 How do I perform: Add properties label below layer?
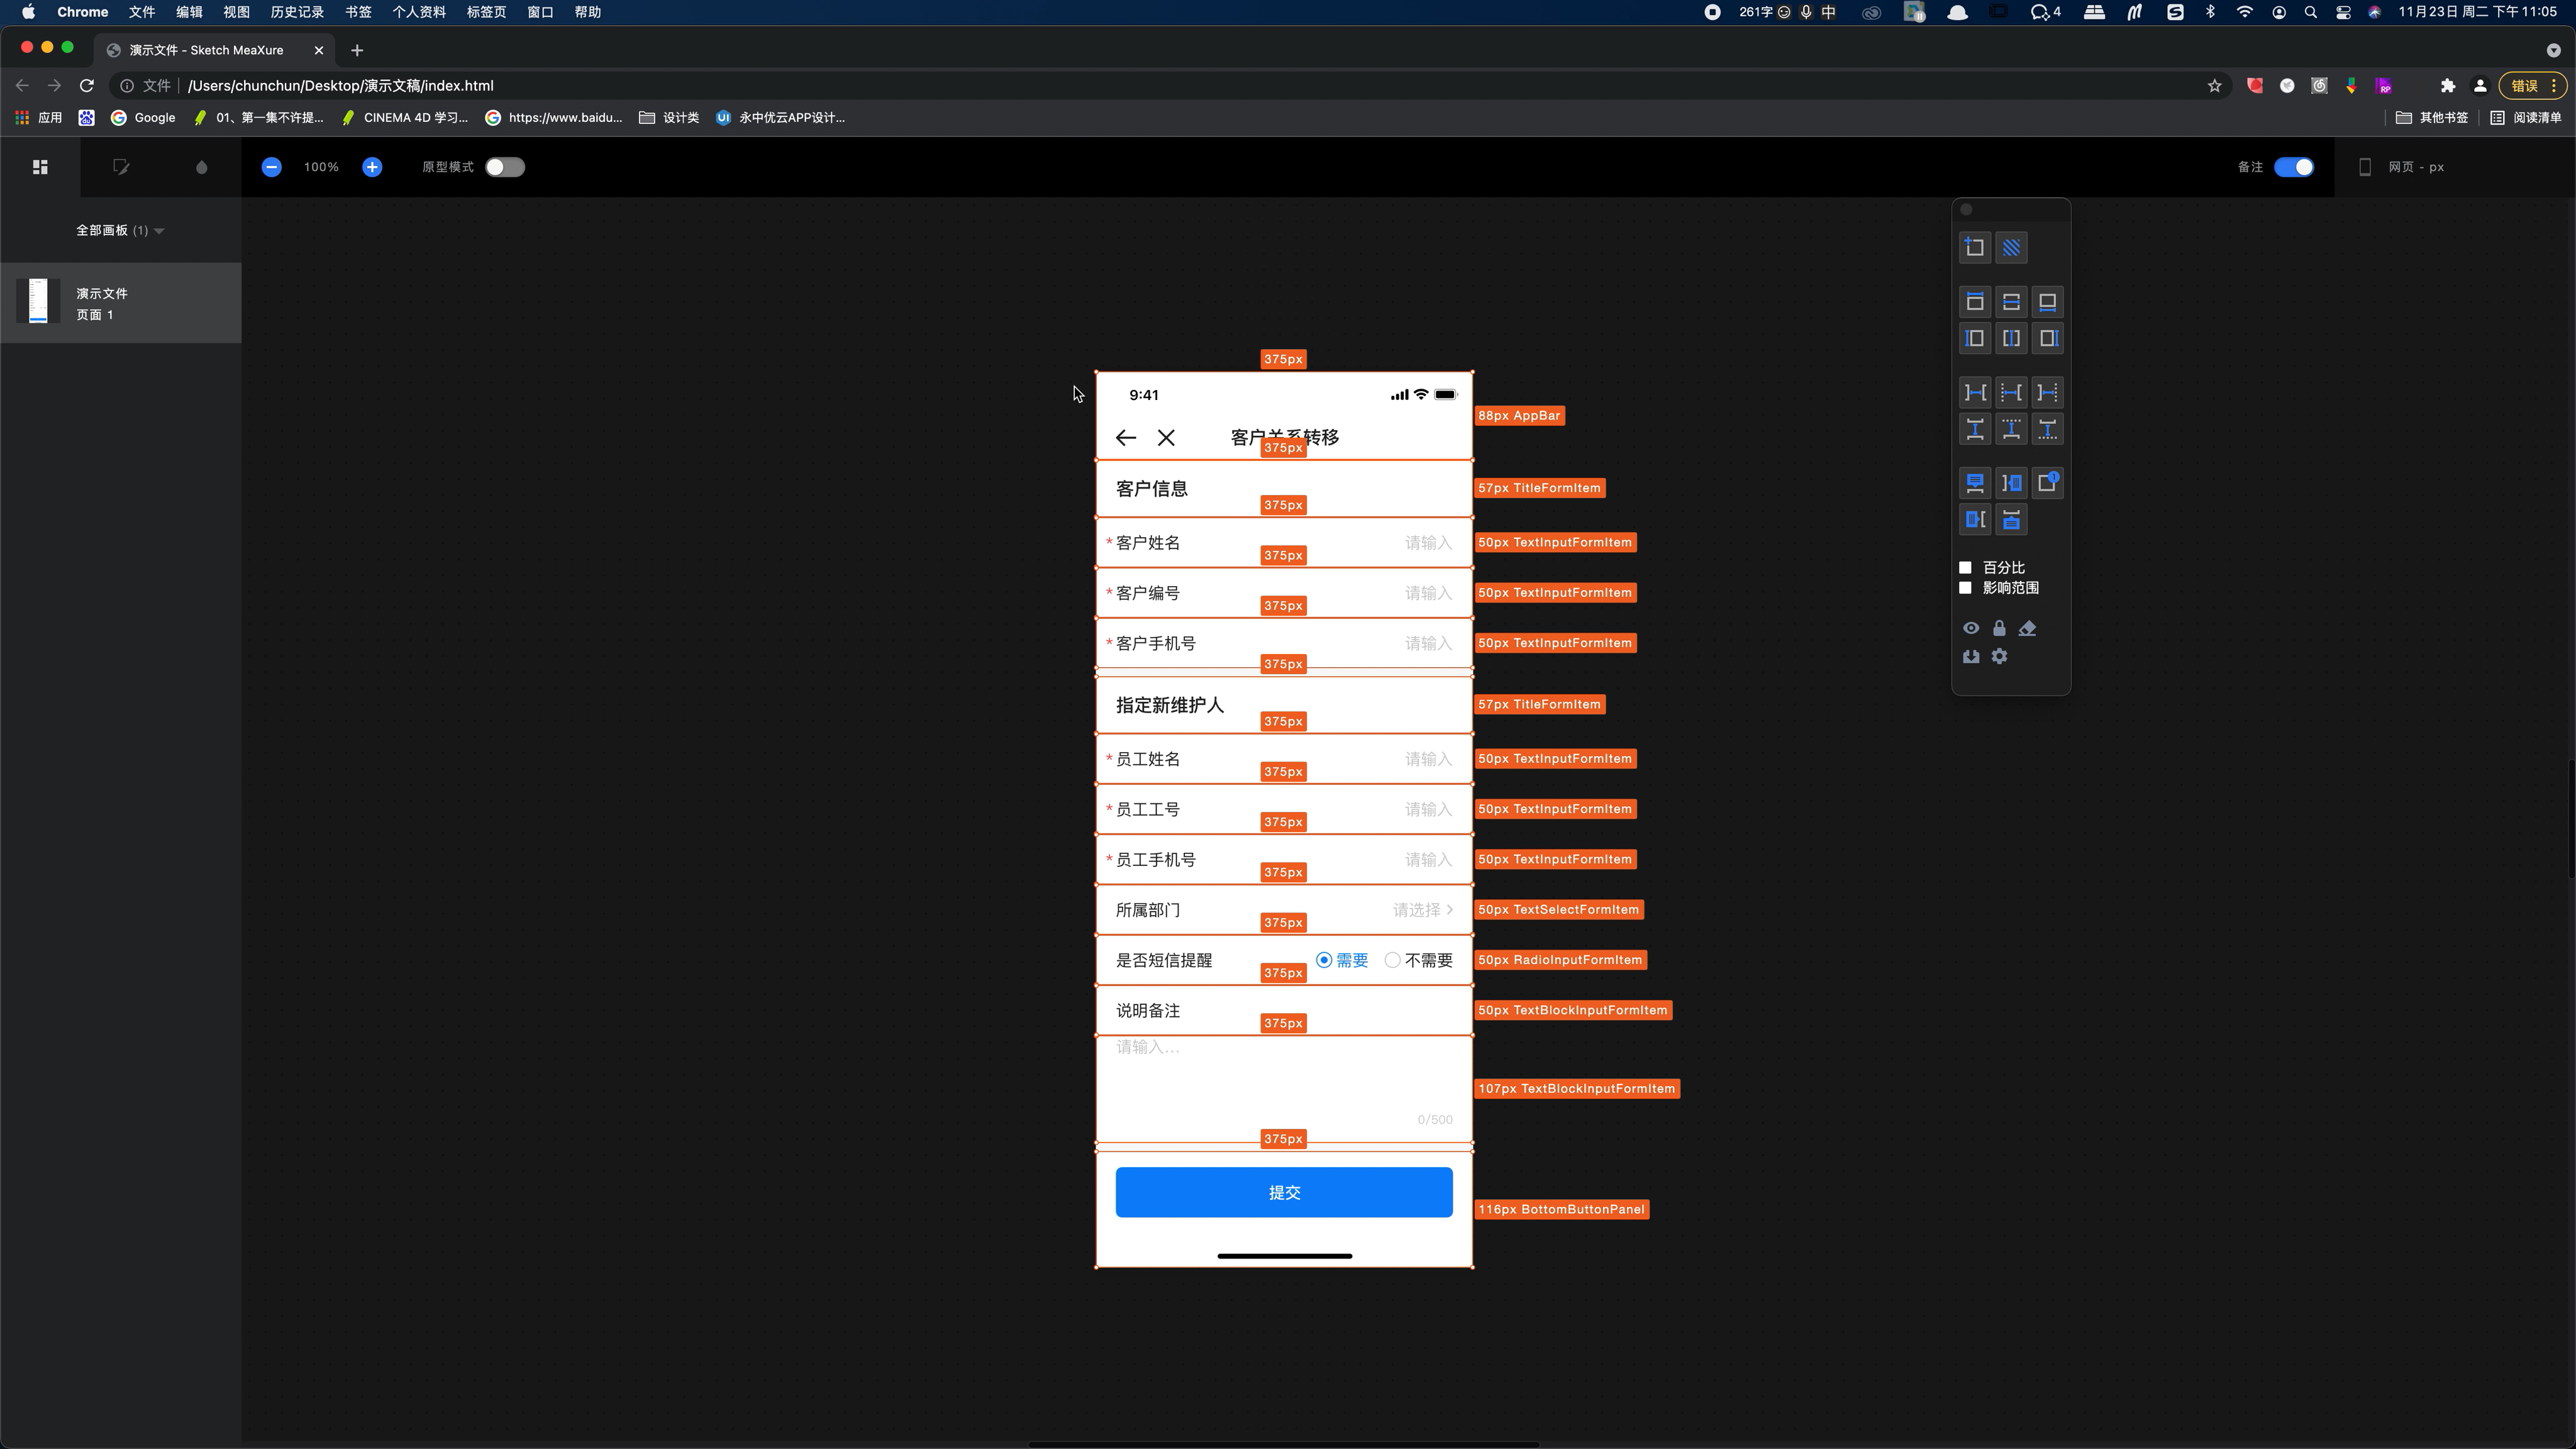2011,519
